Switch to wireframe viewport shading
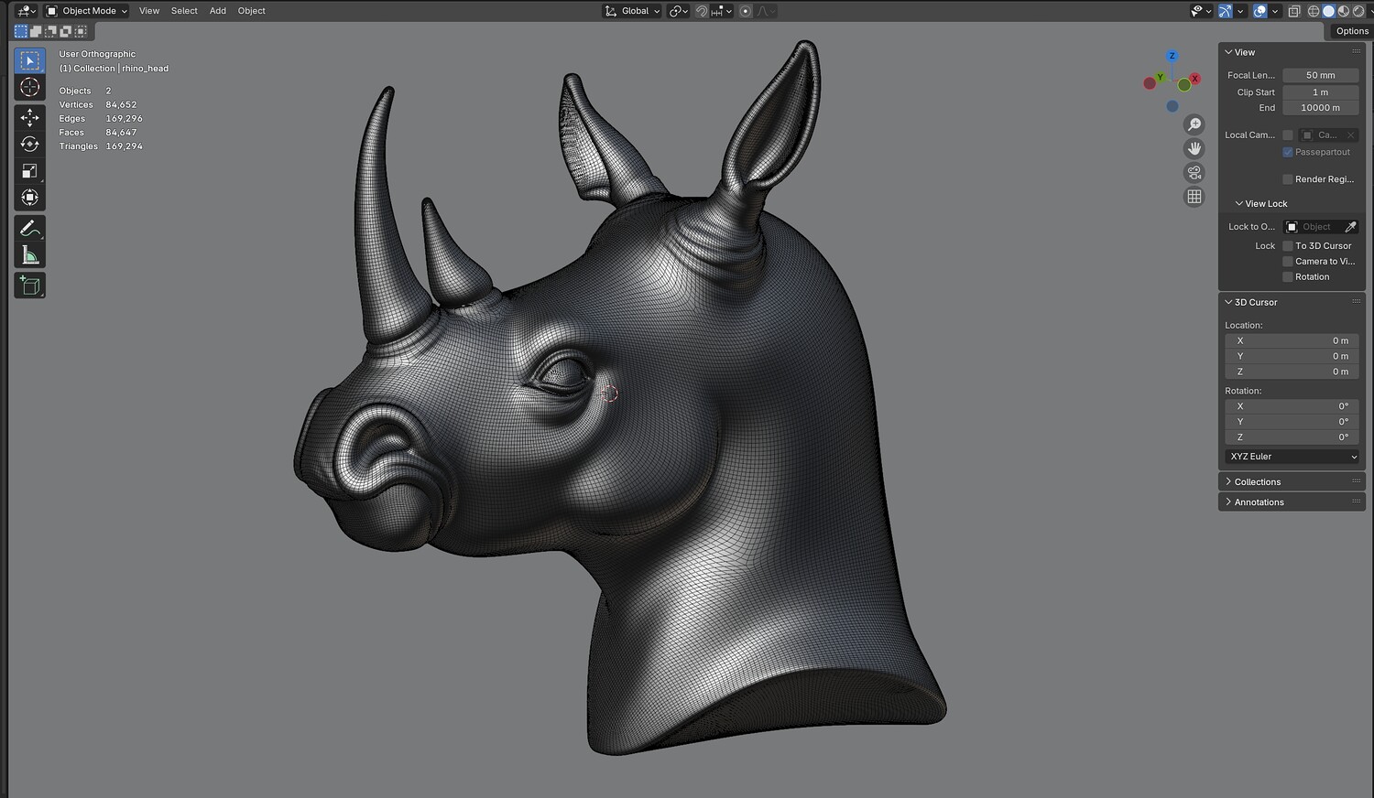The width and height of the screenshot is (1374, 798). pos(1314,11)
